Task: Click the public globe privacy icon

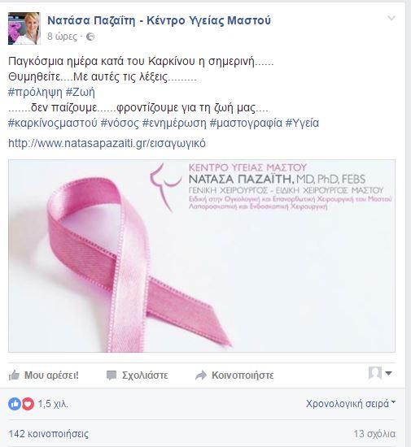Action: pos(90,37)
